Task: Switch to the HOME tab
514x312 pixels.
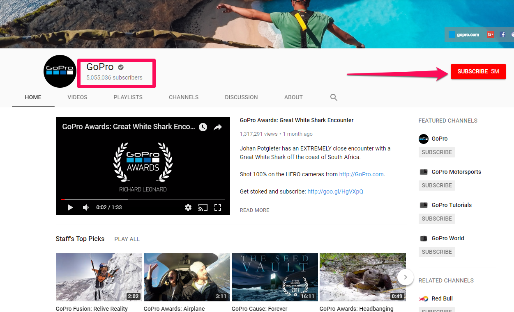Action: (33, 97)
